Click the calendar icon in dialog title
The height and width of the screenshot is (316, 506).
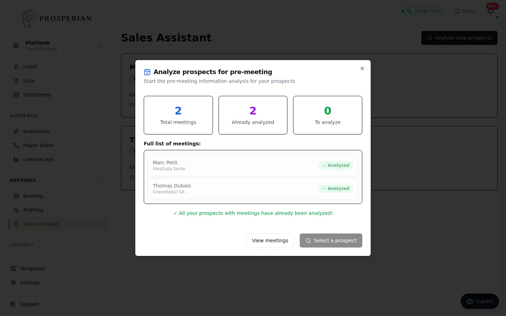tap(147, 72)
